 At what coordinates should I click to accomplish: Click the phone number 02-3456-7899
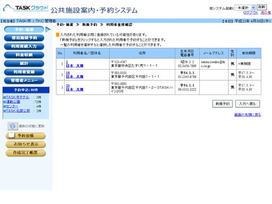pos(187,66)
